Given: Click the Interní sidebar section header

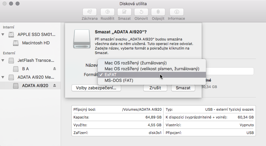Looking at the screenshot, I should coord(8,27).
